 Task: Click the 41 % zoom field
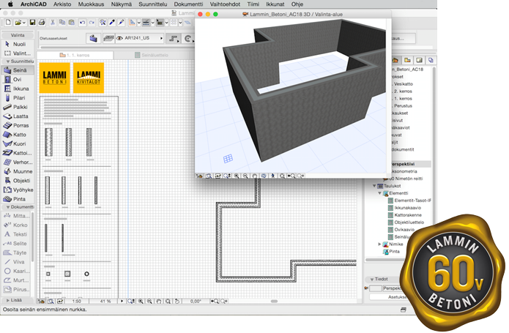tap(105, 302)
